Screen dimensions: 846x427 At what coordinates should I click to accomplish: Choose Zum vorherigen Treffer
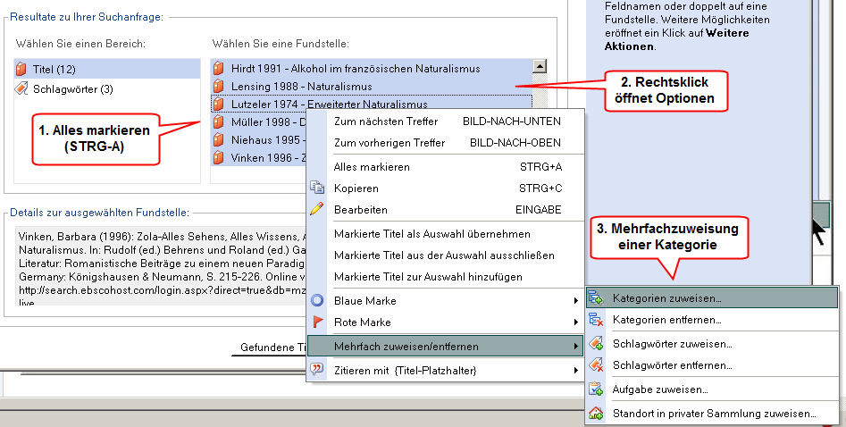point(446,143)
